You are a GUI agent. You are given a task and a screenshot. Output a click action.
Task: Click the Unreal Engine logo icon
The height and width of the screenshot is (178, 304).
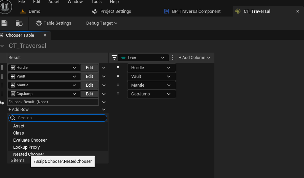click(5, 7)
